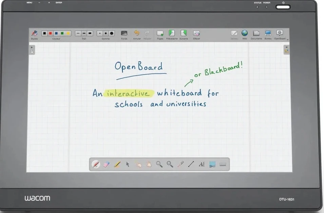The height and width of the screenshot is (213, 324).
Task: Select the Zoom in magnifier
Action: (x=159, y=164)
